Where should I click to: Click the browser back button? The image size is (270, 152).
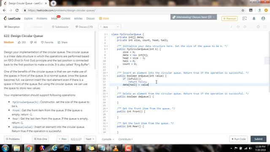4,10
